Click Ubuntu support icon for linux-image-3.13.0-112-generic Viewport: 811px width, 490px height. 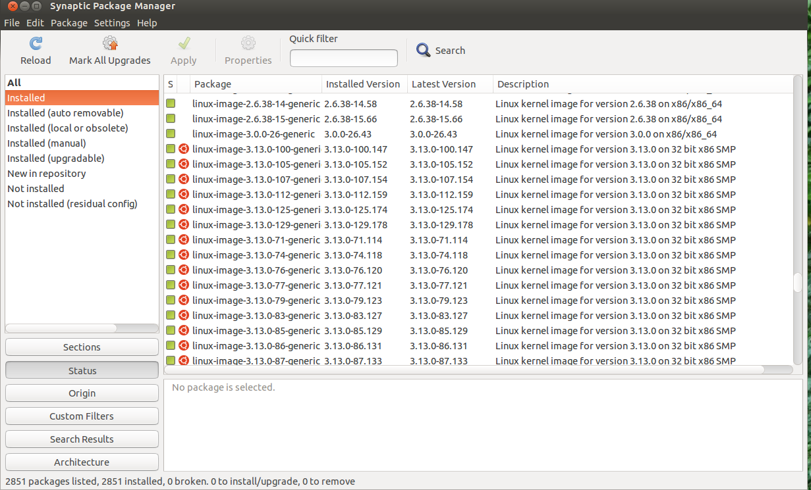click(184, 195)
